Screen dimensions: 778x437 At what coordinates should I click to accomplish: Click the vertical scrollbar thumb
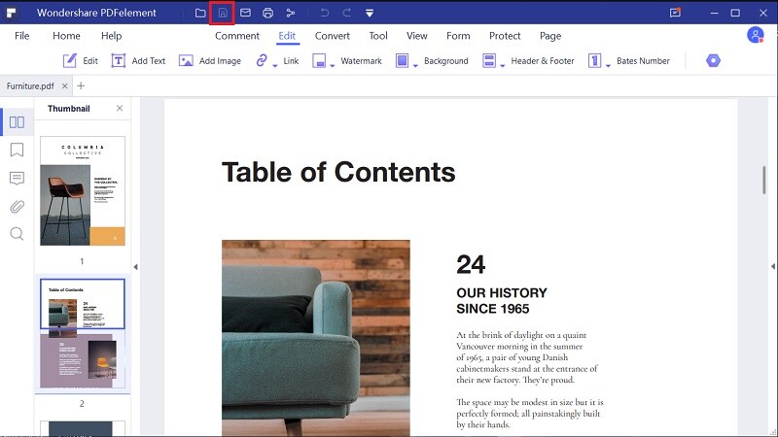(x=764, y=180)
